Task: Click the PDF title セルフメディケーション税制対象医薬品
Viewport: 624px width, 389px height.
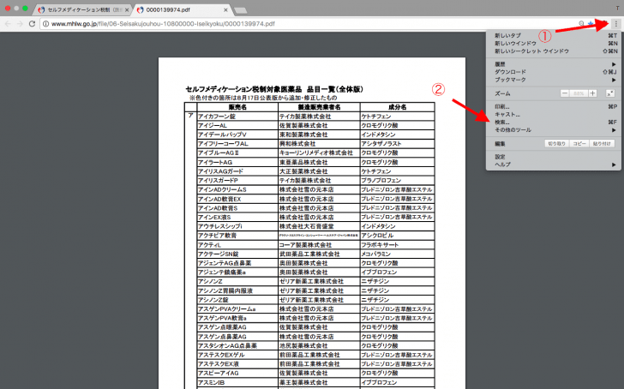Action: coord(244,89)
